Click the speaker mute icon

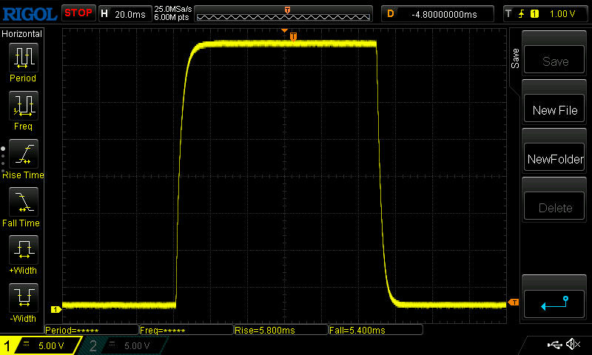click(572, 345)
